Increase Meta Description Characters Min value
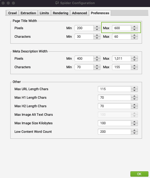The width and height of the screenshot is (150, 178). pyautogui.click(x=97, y=66)
